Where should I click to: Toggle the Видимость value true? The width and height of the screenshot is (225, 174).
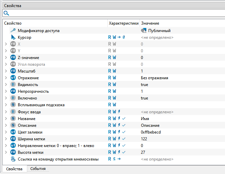pos(144,85)
